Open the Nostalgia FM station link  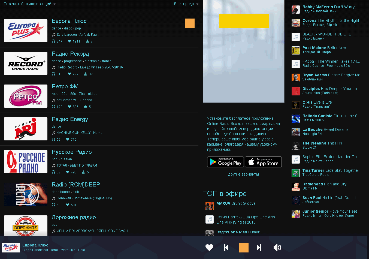pos(312,134)
